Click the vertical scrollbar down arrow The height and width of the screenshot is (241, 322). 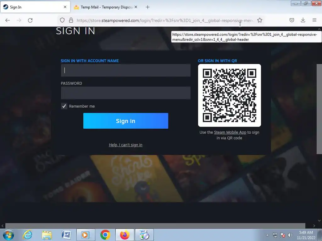point(319,221)
